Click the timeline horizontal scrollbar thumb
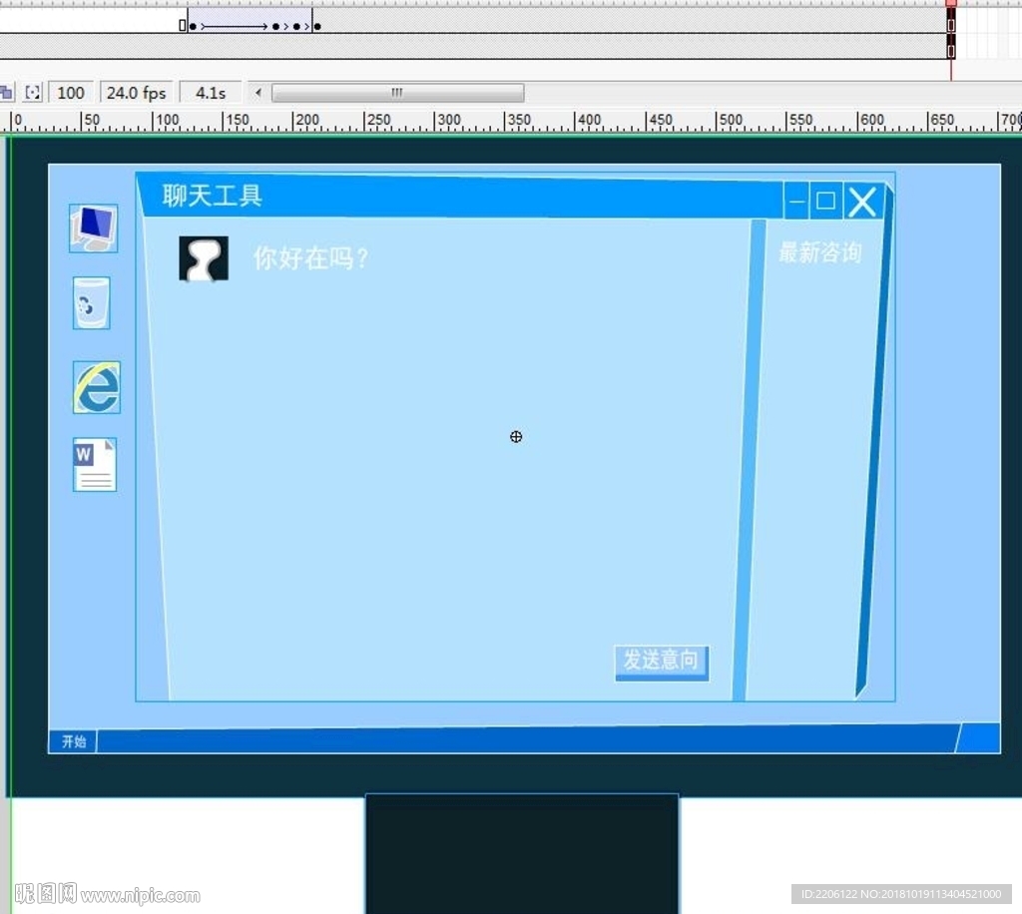Image resolution: width=1022 pixels, height=914 pixels. pyautogui.click(x=397, y=93)
